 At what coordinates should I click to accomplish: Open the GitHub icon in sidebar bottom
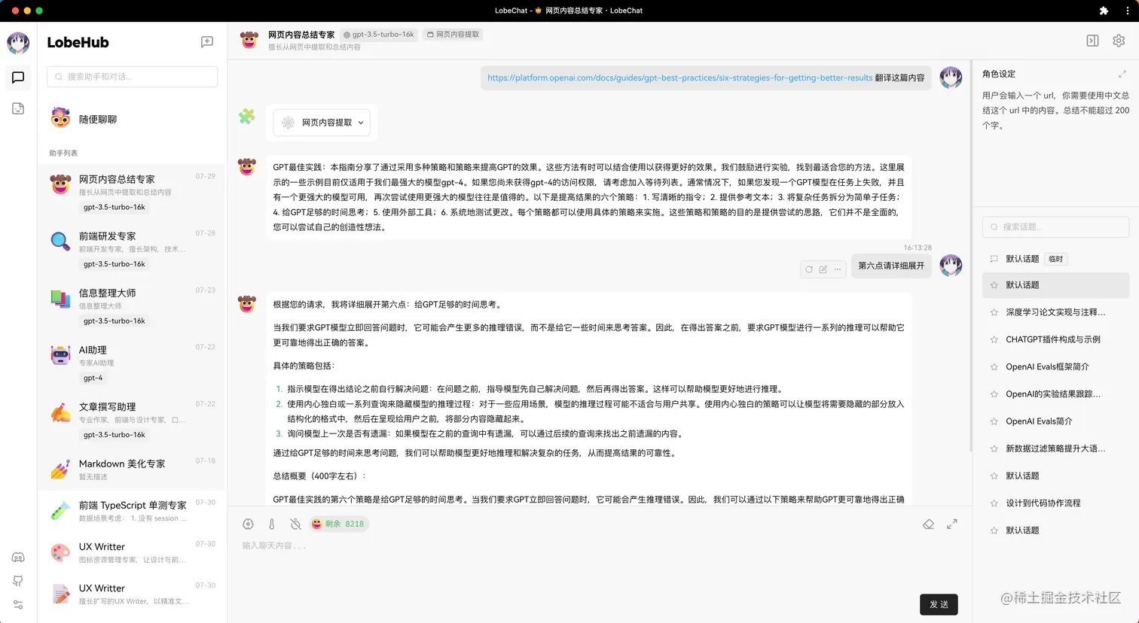[18, 581]
